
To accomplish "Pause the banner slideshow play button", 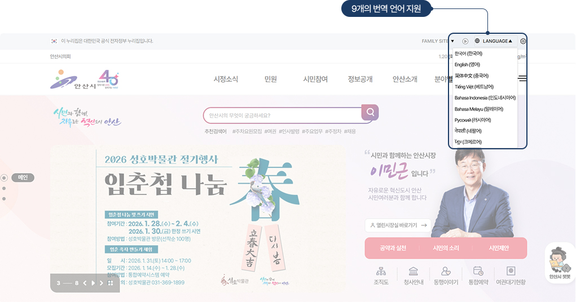I will pyautogui.click(x=93, y=283).
